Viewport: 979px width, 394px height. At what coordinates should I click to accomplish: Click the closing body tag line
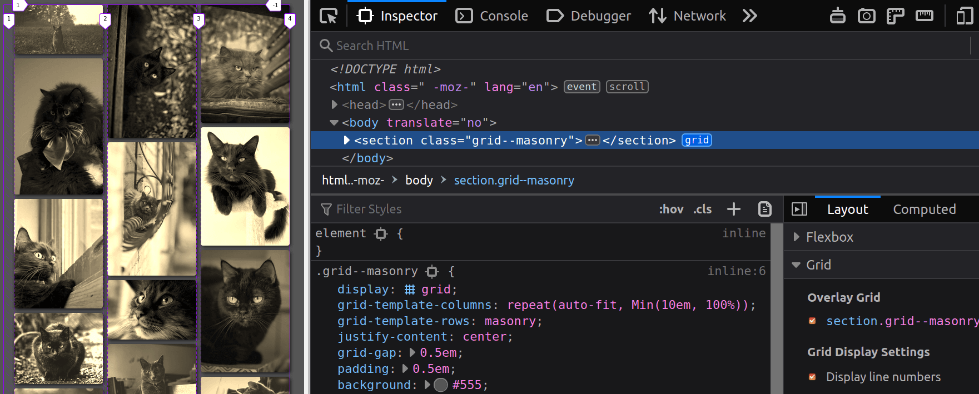click(x=367, y=158)
